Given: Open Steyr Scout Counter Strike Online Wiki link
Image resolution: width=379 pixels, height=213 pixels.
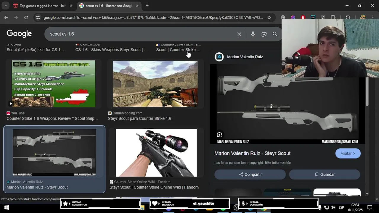Looking at the screenshot, I should pos(154,187).
